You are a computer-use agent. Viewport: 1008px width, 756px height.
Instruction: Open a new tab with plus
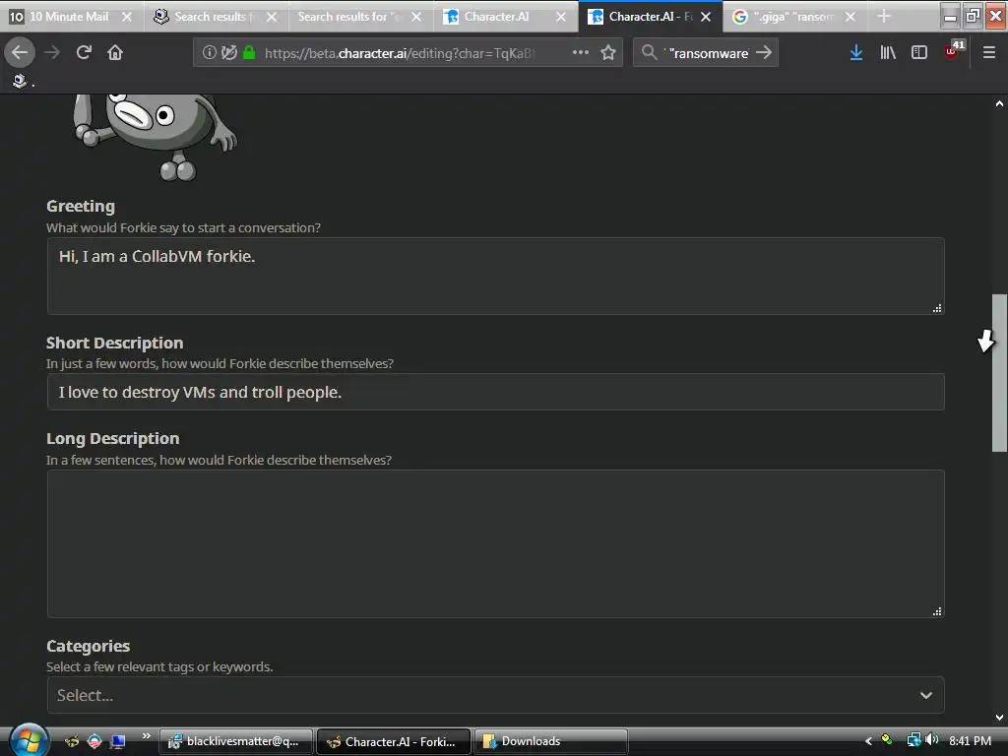(x=884, y=16)
